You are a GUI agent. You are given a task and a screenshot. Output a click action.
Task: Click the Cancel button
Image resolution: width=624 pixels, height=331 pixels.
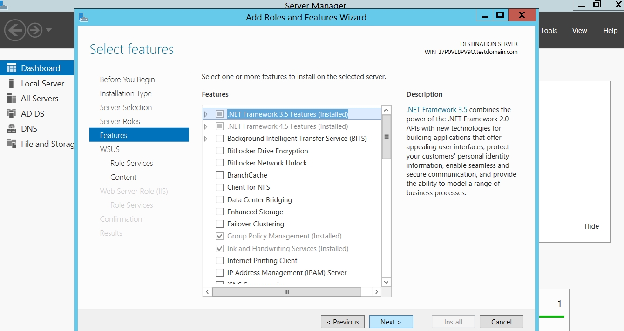[x=502, y=322]
